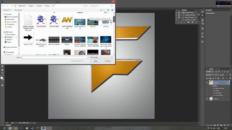This screenshot has width=232, height=130.
Task: Click the Nome file name field
Action: tap(55, 57)
